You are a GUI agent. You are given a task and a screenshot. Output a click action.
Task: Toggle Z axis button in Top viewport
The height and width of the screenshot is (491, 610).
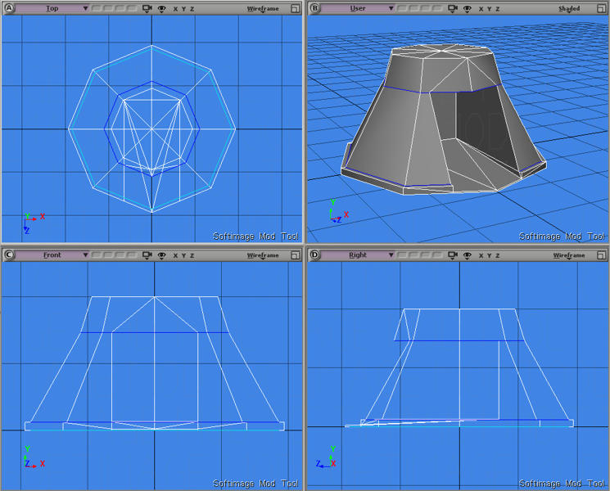pyautogui.click(x=192, y=9)
